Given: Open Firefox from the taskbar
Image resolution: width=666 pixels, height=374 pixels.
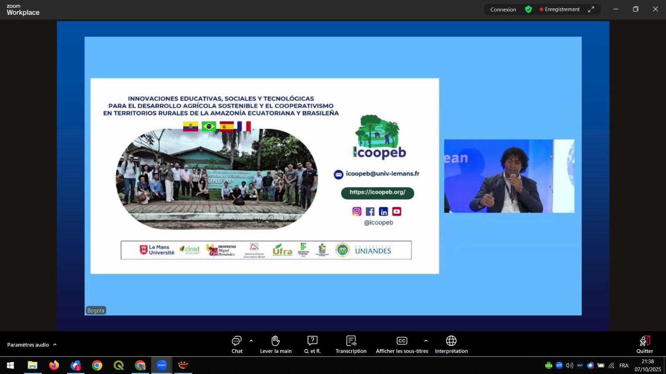Looking at the screenshot, I should coord(54,365).
